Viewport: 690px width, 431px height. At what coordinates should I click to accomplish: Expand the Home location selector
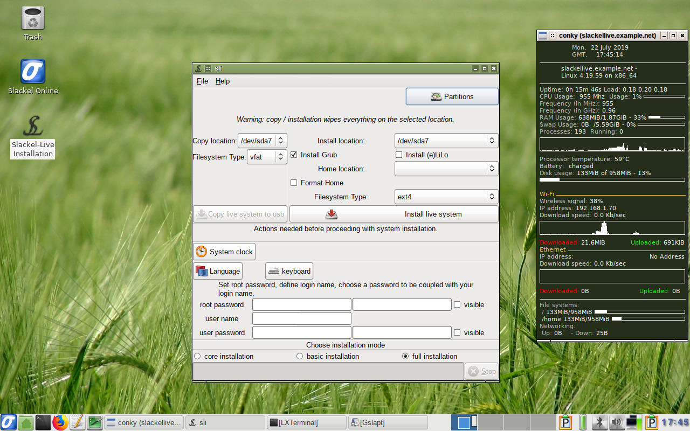point(491,168)
